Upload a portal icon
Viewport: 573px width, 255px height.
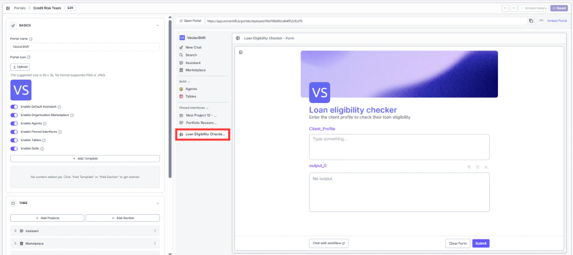click(x=20, y=67)
